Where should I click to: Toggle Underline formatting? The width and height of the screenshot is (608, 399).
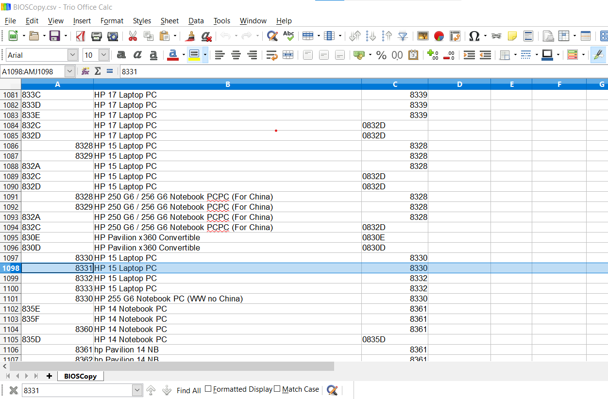(x=153, y=55)
